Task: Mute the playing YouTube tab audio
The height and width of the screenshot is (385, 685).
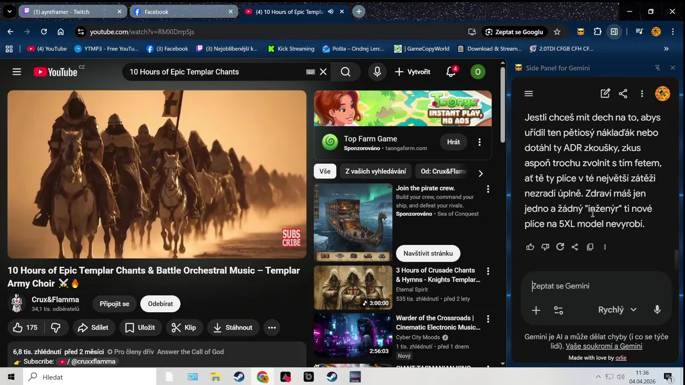Action: [331, 11]
